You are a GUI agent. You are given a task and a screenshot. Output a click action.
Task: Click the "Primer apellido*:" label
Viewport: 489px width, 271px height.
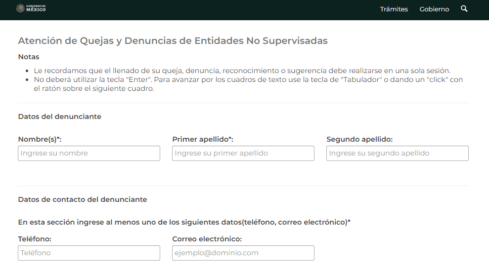pyautogui.click(x=203, y=139)
